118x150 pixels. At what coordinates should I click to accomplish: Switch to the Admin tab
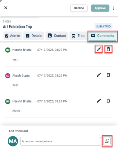coord(13,36)
